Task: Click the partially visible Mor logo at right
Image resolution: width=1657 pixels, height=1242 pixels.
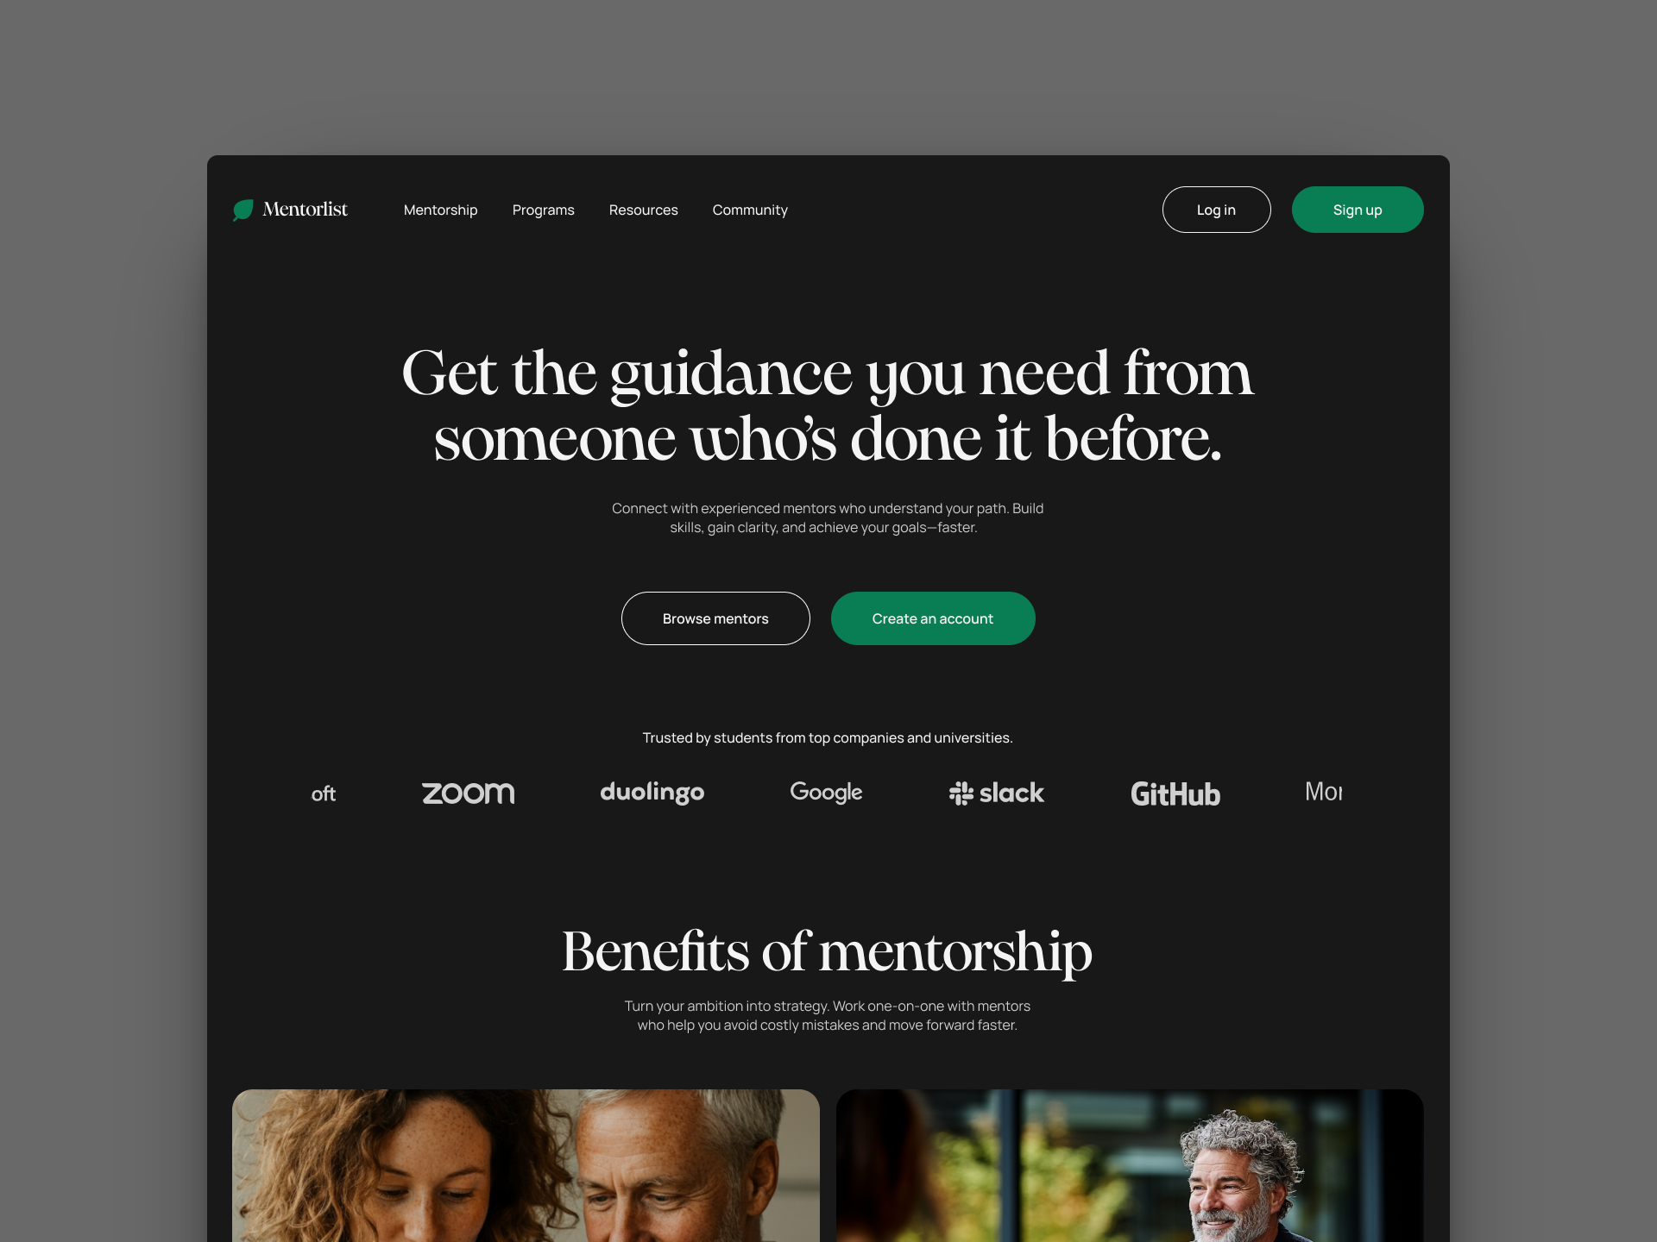Action: pos(1323,792)
